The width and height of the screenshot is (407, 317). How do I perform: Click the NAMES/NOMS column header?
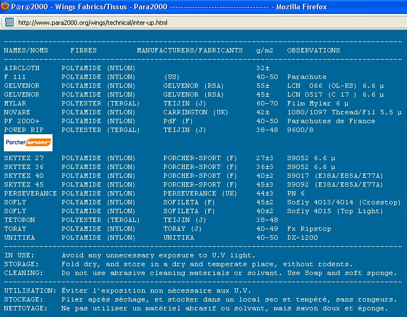click(28, 50)
